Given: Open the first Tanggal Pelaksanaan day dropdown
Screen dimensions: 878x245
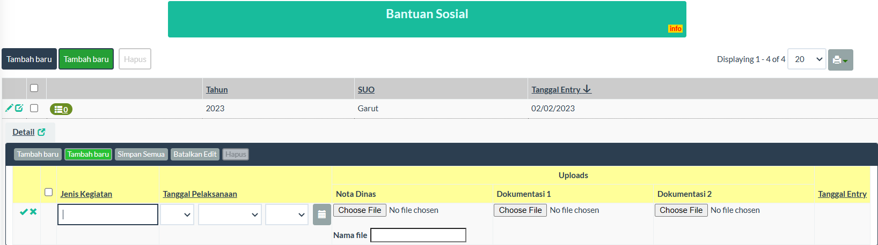Looking at the screenshot, I should 177,215.
